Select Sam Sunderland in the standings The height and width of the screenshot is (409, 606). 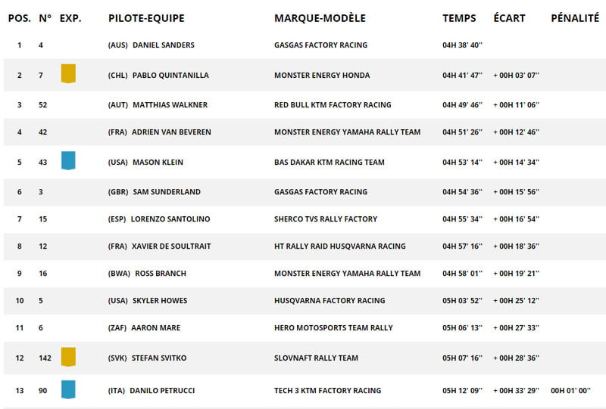[165, 192]
